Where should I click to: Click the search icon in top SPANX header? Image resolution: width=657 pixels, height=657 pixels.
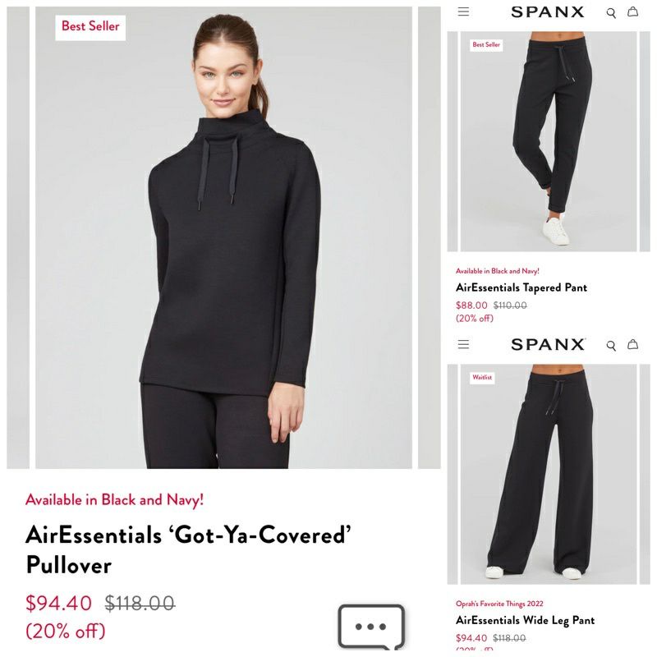pyautogui.click(x=611, y=13)
